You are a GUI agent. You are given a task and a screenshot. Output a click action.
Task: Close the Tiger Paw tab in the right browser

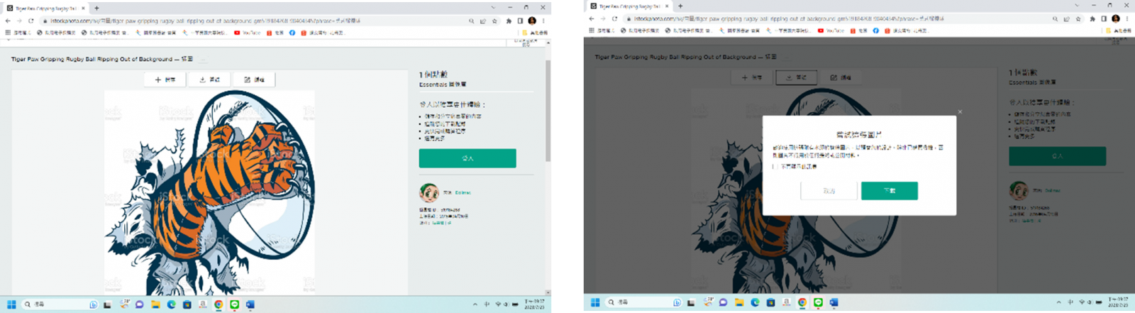pyautogui.click(x=666, y=6)
